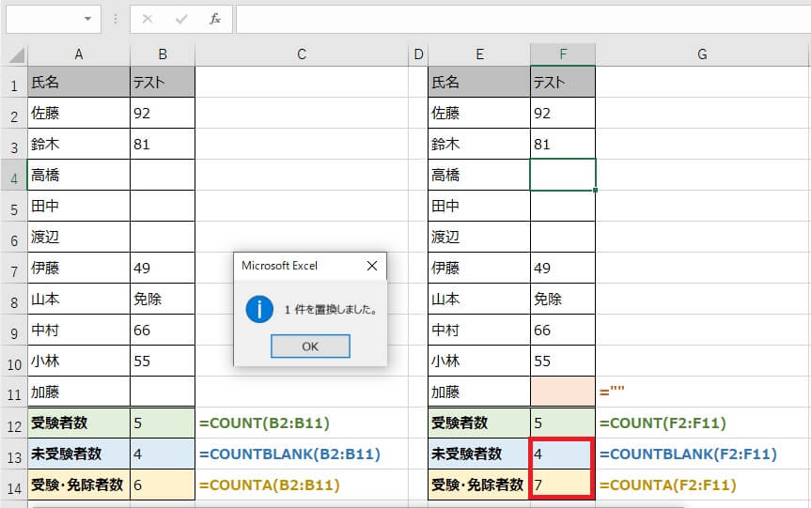
Task: Click the information icon in the dialog
Action: tap(259, 309)
